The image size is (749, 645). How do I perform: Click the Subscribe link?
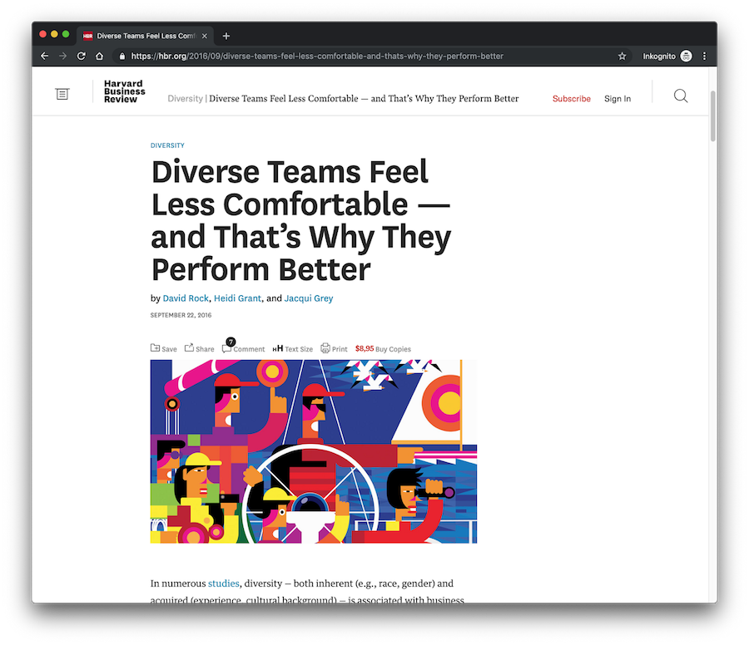point(571,99)
